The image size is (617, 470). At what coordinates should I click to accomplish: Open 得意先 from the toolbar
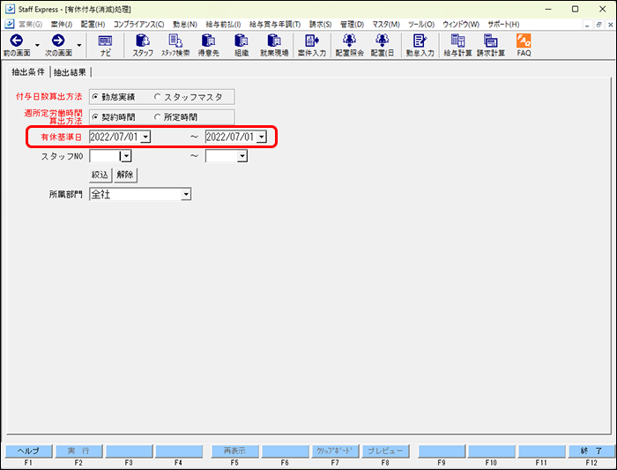pyautogui.click(x=208, y=44)
